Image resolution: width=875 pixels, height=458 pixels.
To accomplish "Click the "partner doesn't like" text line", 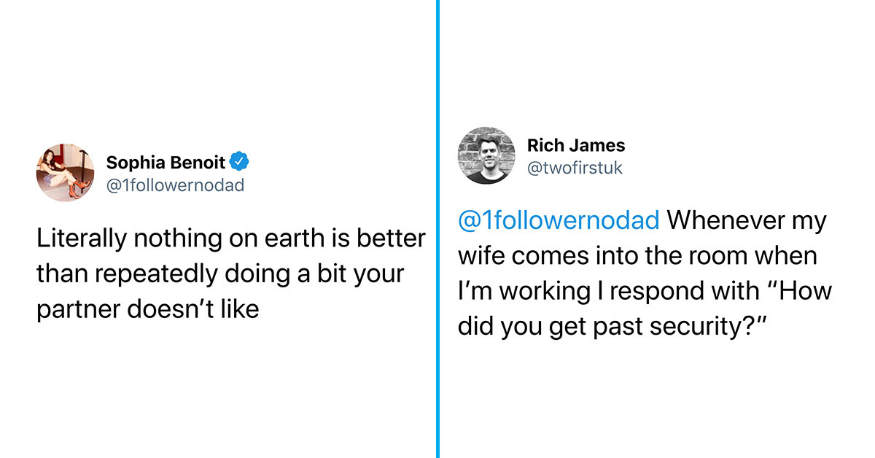I will [148, 308].
